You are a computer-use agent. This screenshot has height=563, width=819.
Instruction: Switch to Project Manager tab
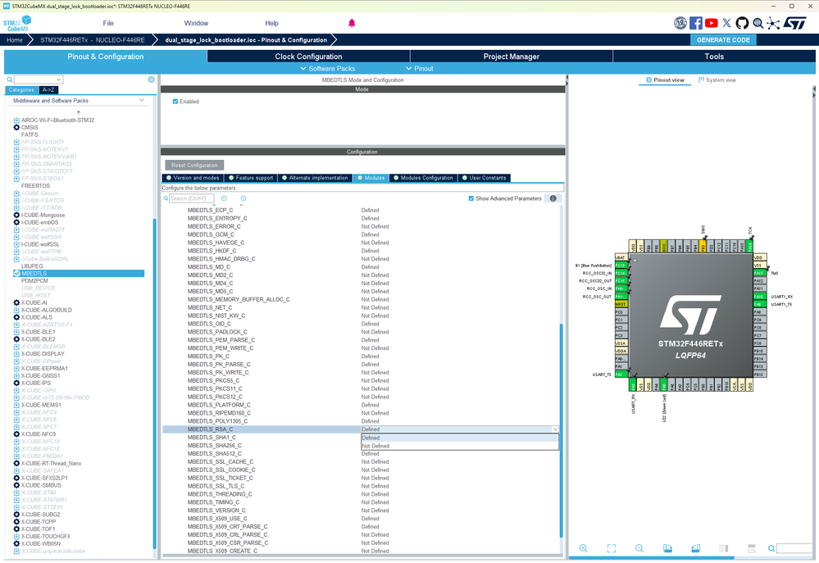coord(512,57)
